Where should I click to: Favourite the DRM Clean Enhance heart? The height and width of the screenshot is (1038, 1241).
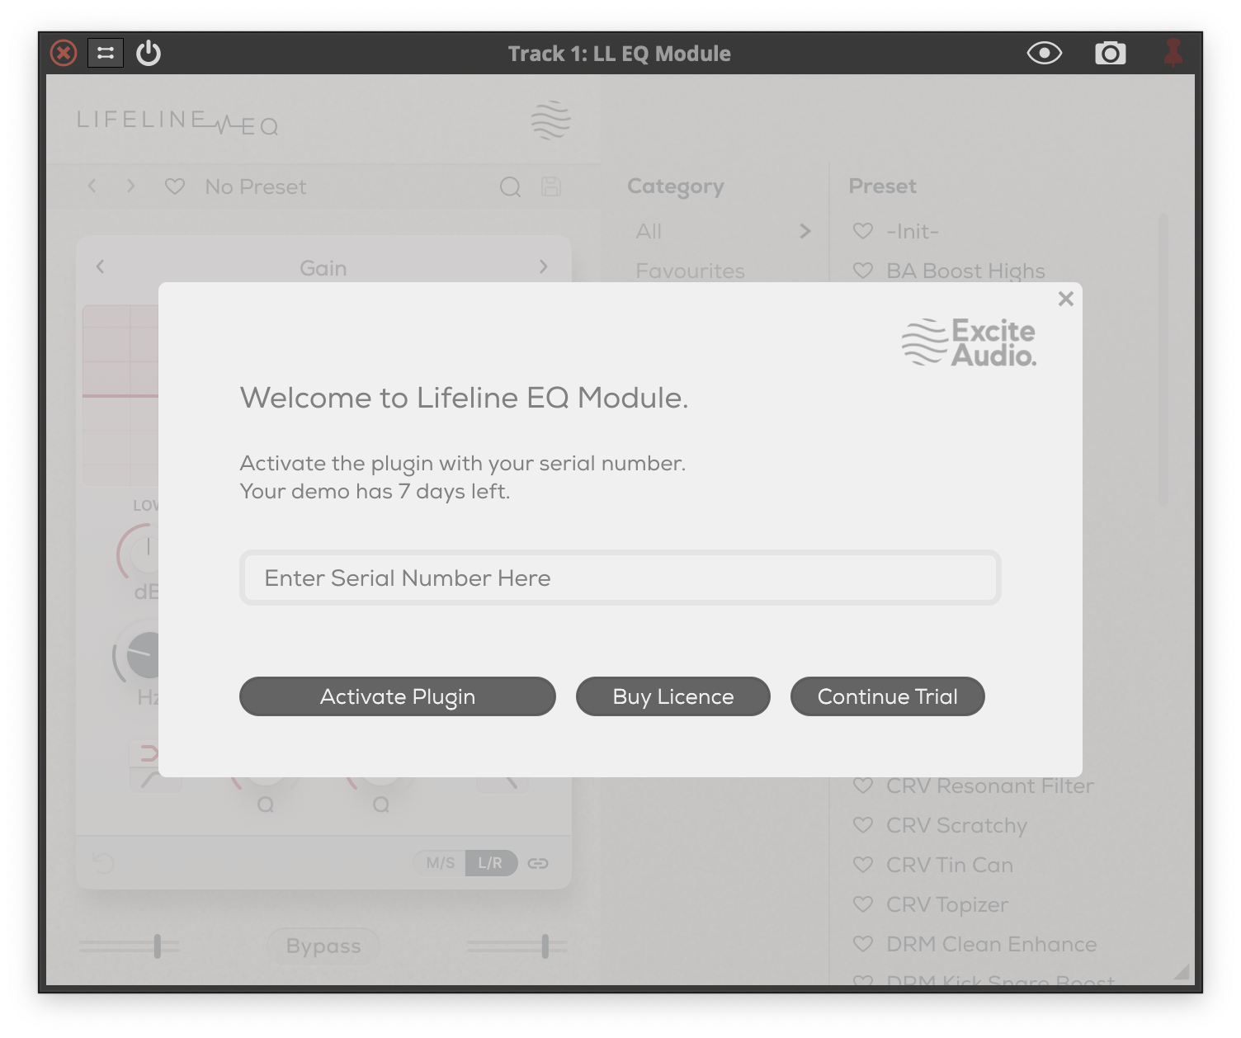[863, 944]
